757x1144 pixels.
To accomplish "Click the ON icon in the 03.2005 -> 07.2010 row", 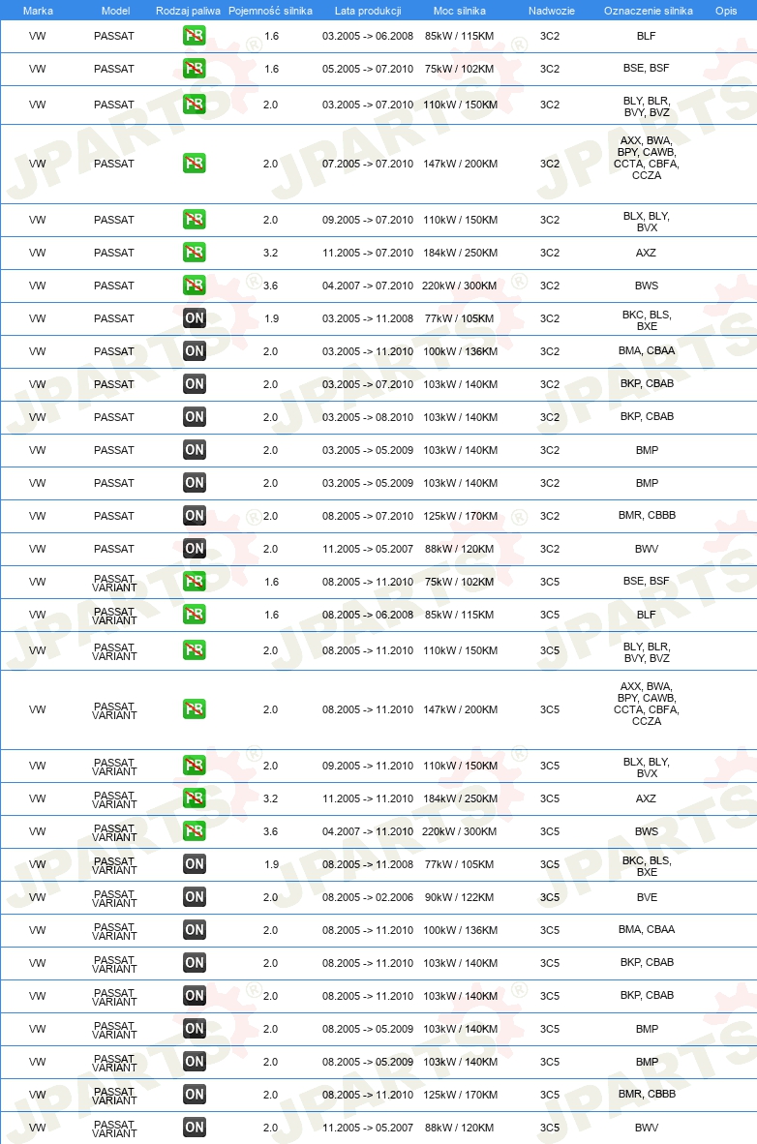I will [x=195, y=384].
